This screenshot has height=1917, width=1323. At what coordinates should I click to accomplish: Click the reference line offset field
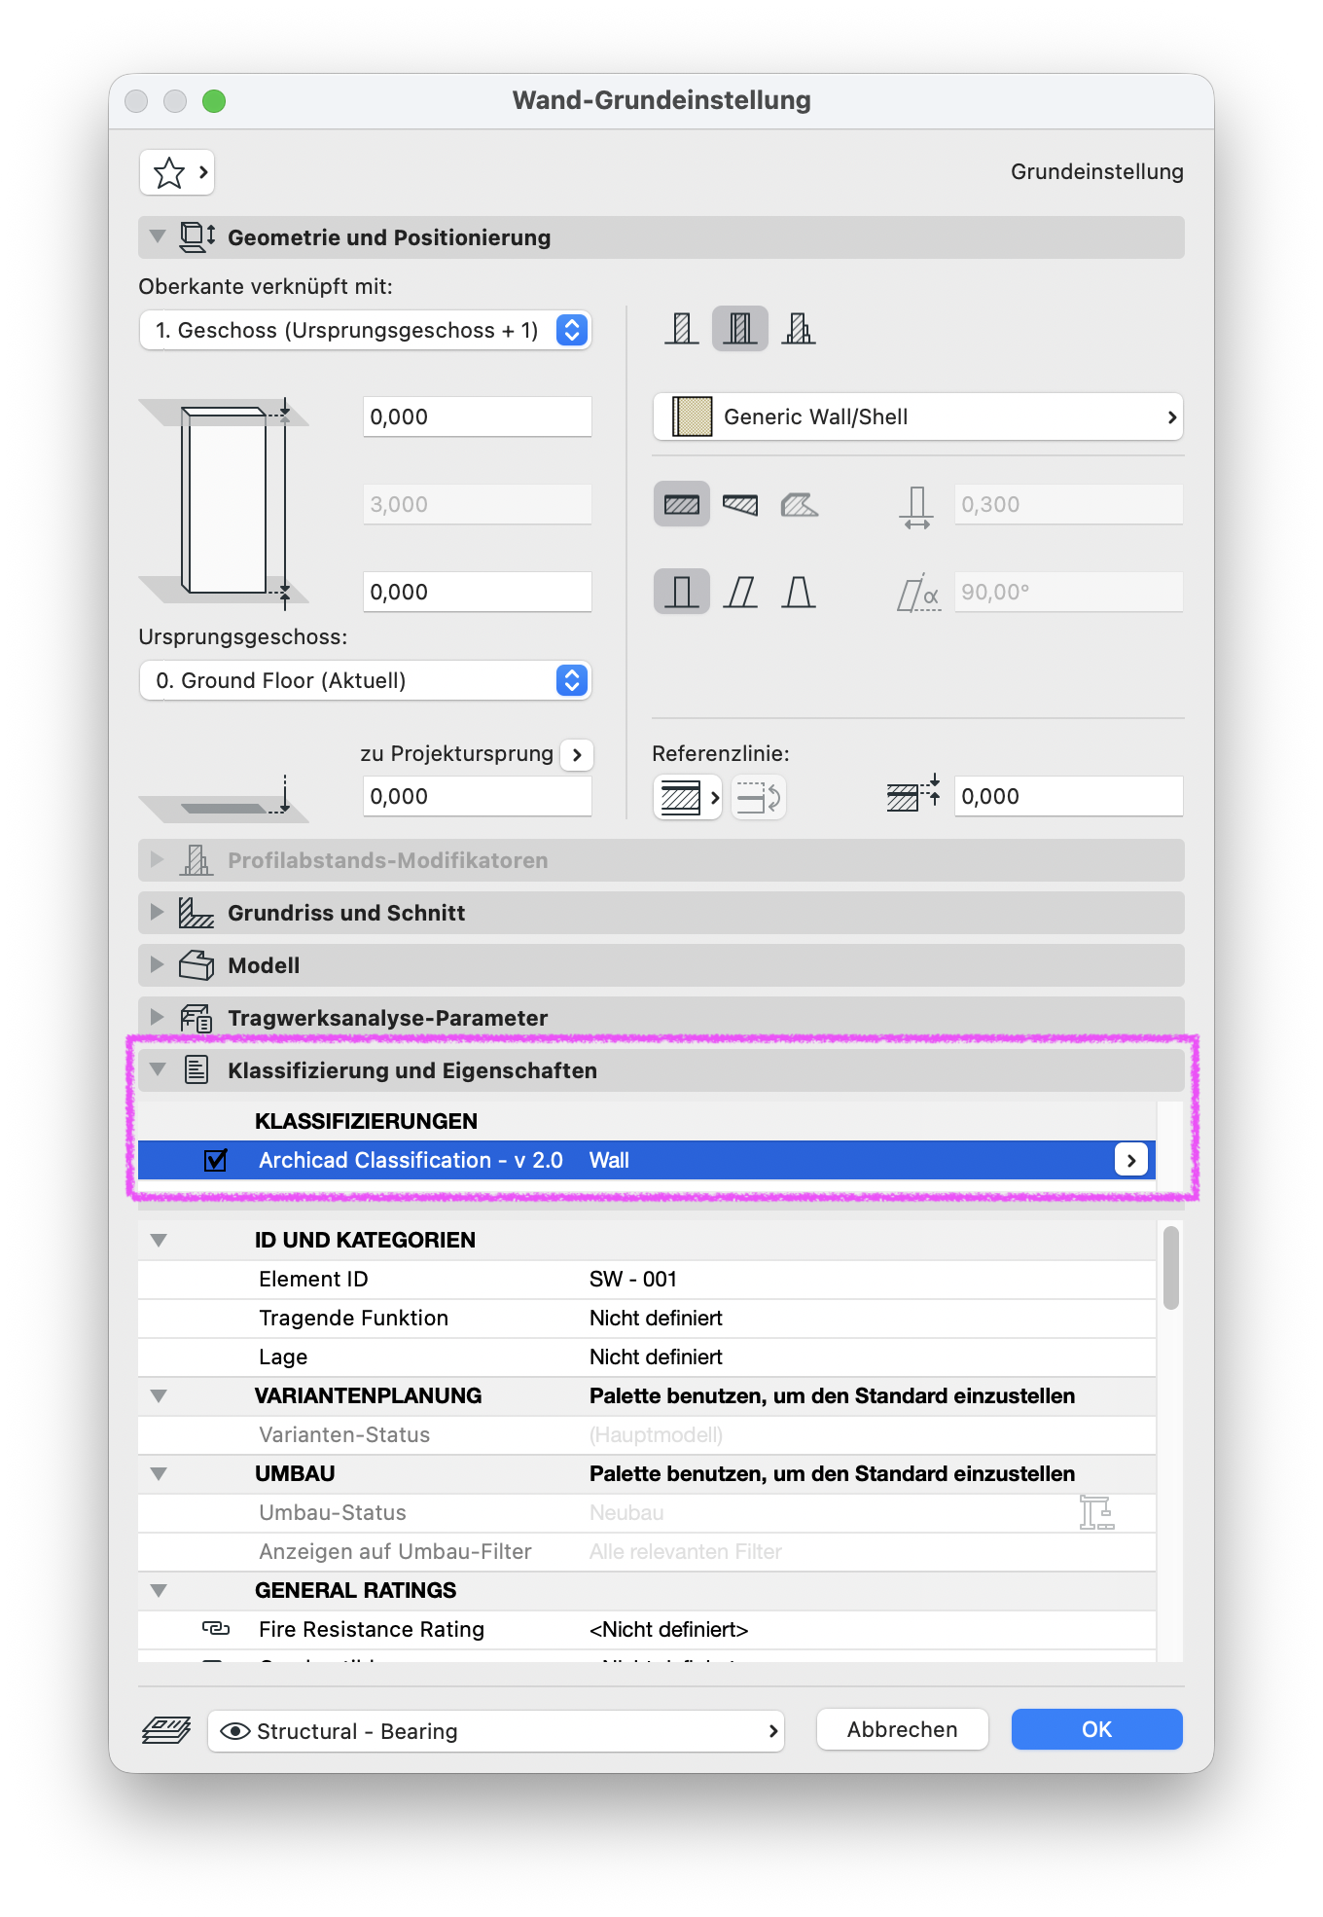pos(1068,796)
